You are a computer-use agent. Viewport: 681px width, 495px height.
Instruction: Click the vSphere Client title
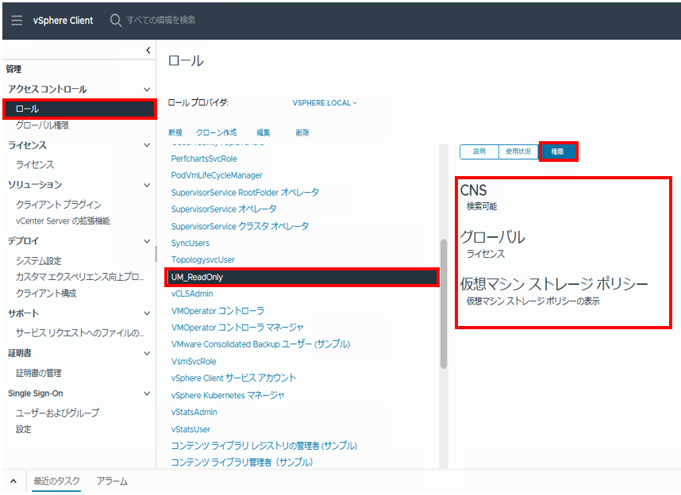click(63, 21)
